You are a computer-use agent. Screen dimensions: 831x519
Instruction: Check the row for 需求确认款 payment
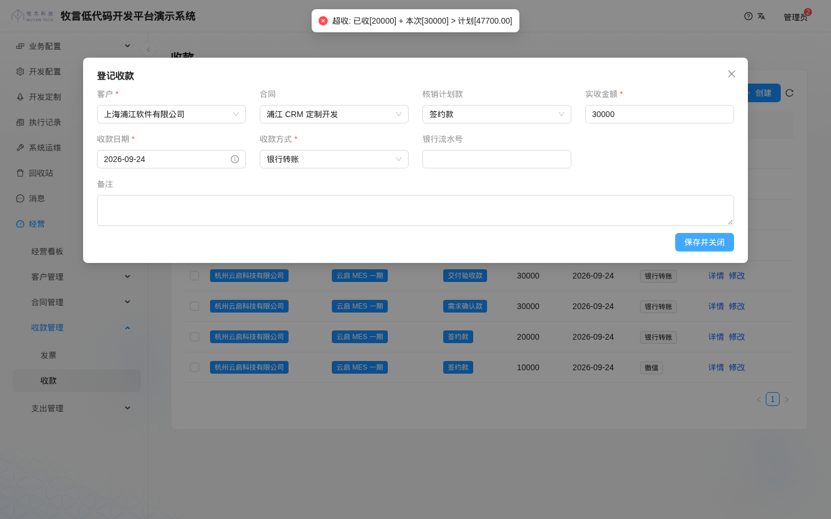[x=194, y=306]
